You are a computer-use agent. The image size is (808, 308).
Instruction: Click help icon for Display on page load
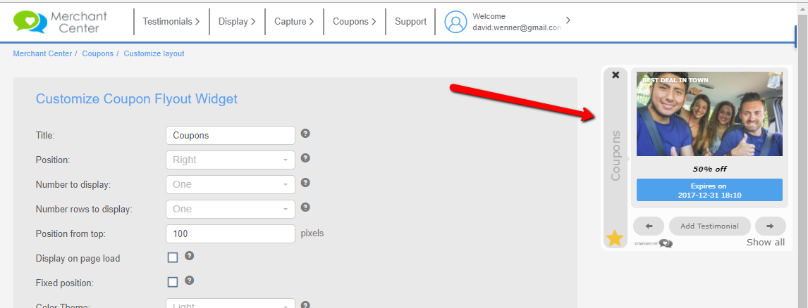point(189,255)
